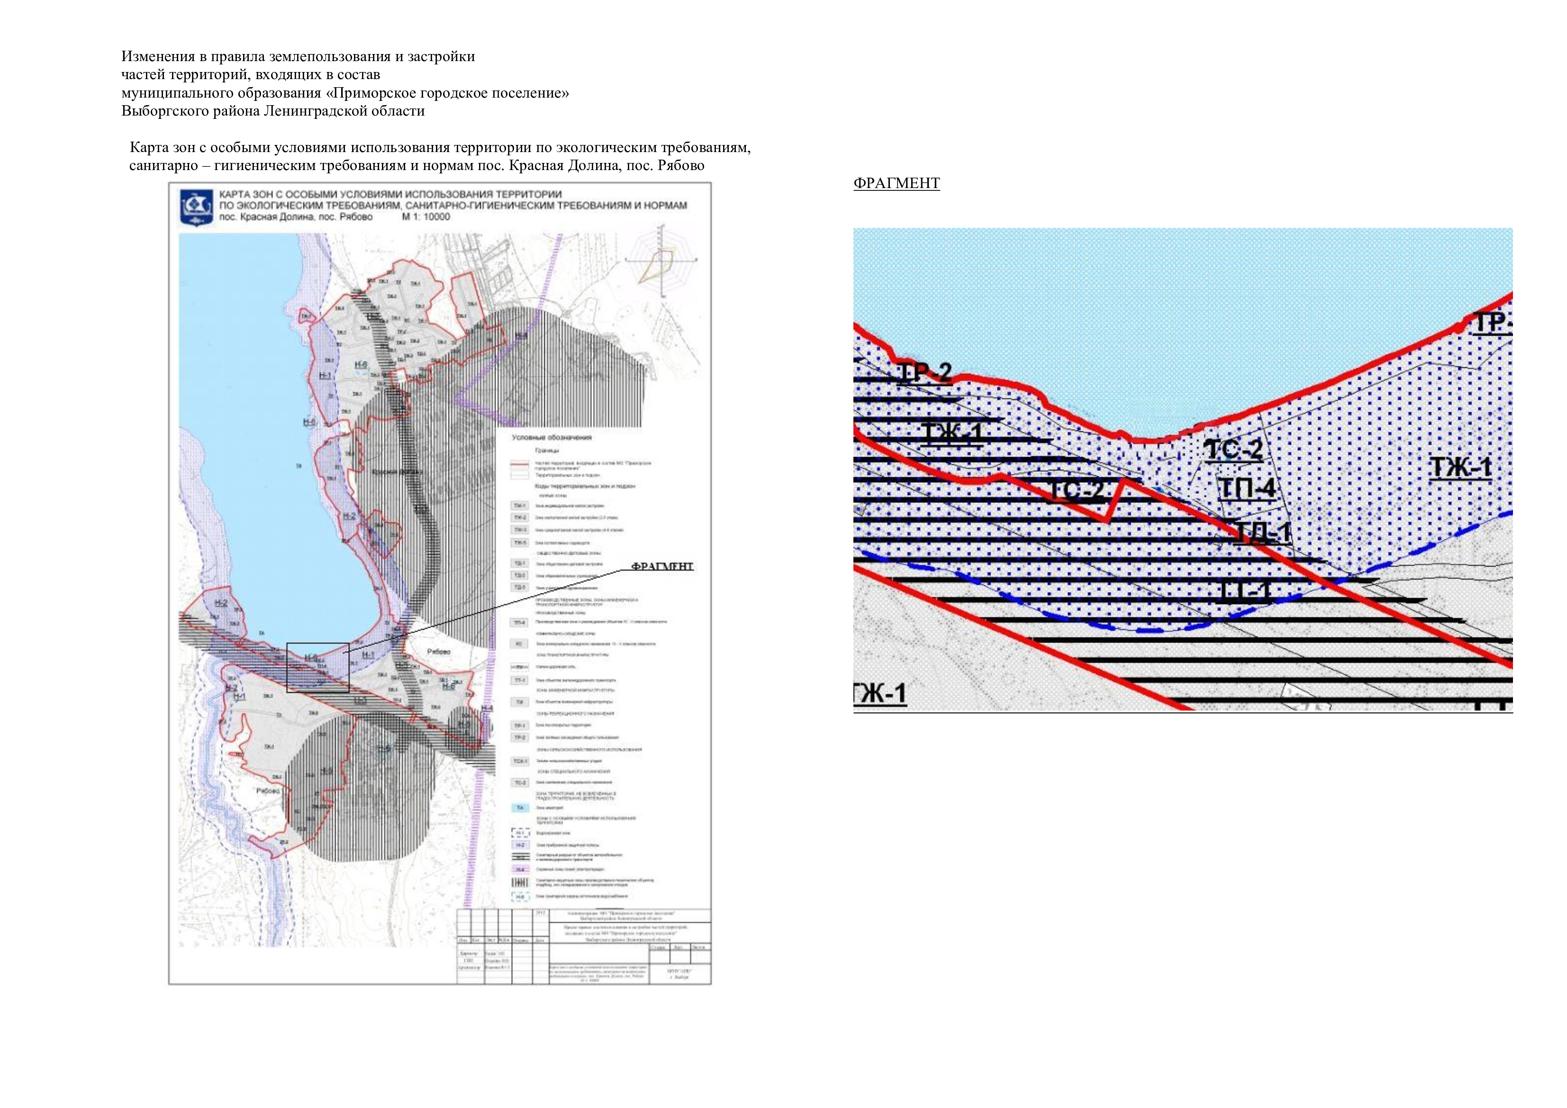Click the upper ТС-2 label in fragment
This screenshot has height=1108, width=1567.
pyautogui.click(x=1234, y=450)
